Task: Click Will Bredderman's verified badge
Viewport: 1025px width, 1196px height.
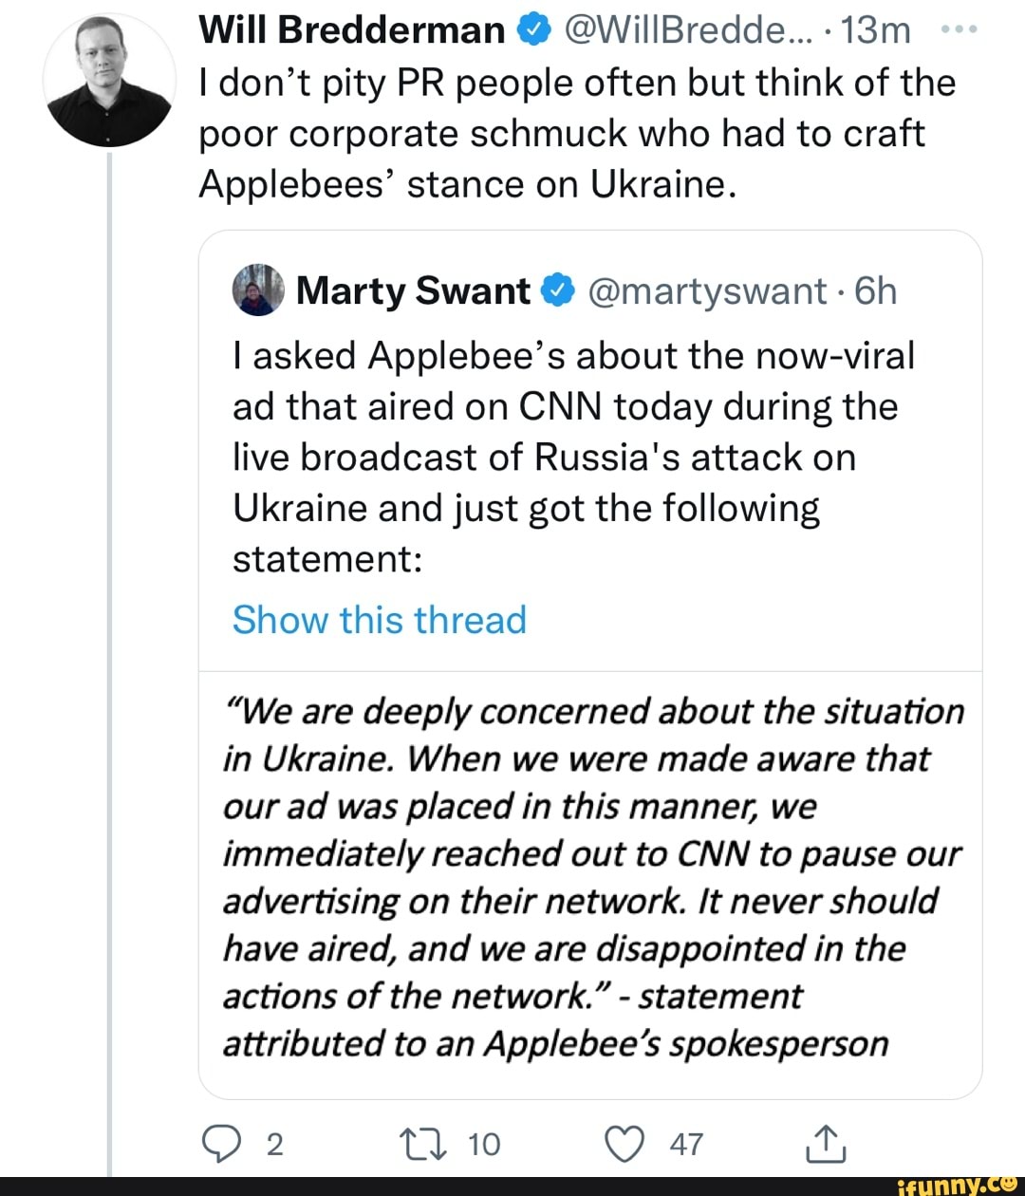Action: 532,31
